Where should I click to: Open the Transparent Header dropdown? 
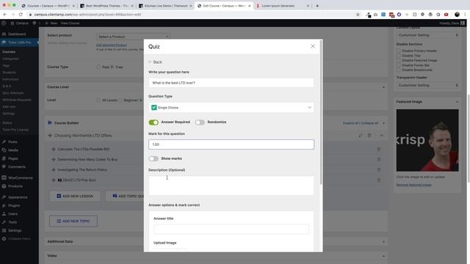tap(427, 85)
